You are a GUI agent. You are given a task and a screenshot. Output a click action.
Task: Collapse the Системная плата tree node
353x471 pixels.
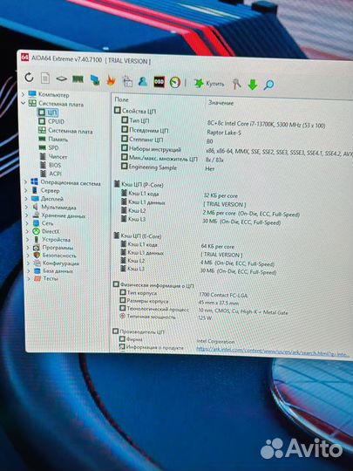[24, 103]
